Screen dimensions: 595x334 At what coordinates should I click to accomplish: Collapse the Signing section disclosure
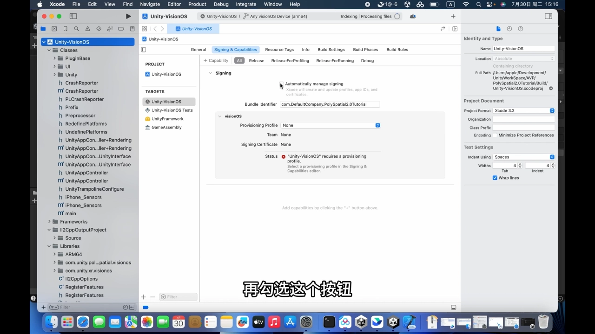pyautogui.click(x=211, y=73)
